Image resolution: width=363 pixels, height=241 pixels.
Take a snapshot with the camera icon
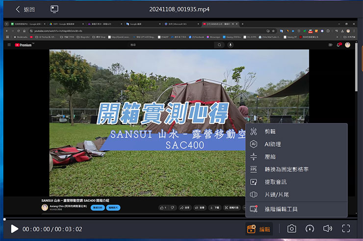point(291,229)
